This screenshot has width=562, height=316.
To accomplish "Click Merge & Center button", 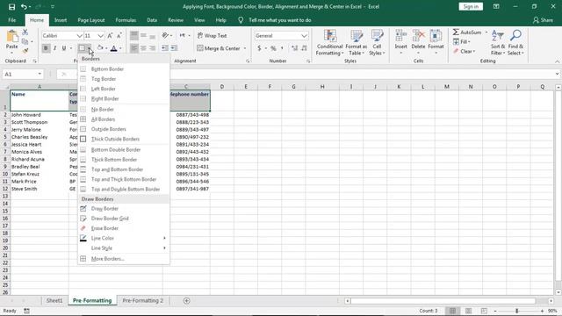I will tap(219, 48).
